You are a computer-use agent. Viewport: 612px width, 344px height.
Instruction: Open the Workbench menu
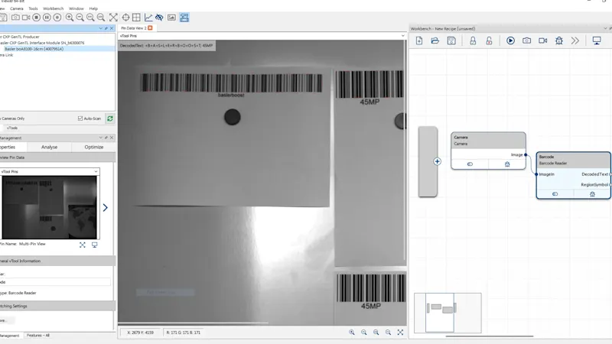[x=54, y=8]
